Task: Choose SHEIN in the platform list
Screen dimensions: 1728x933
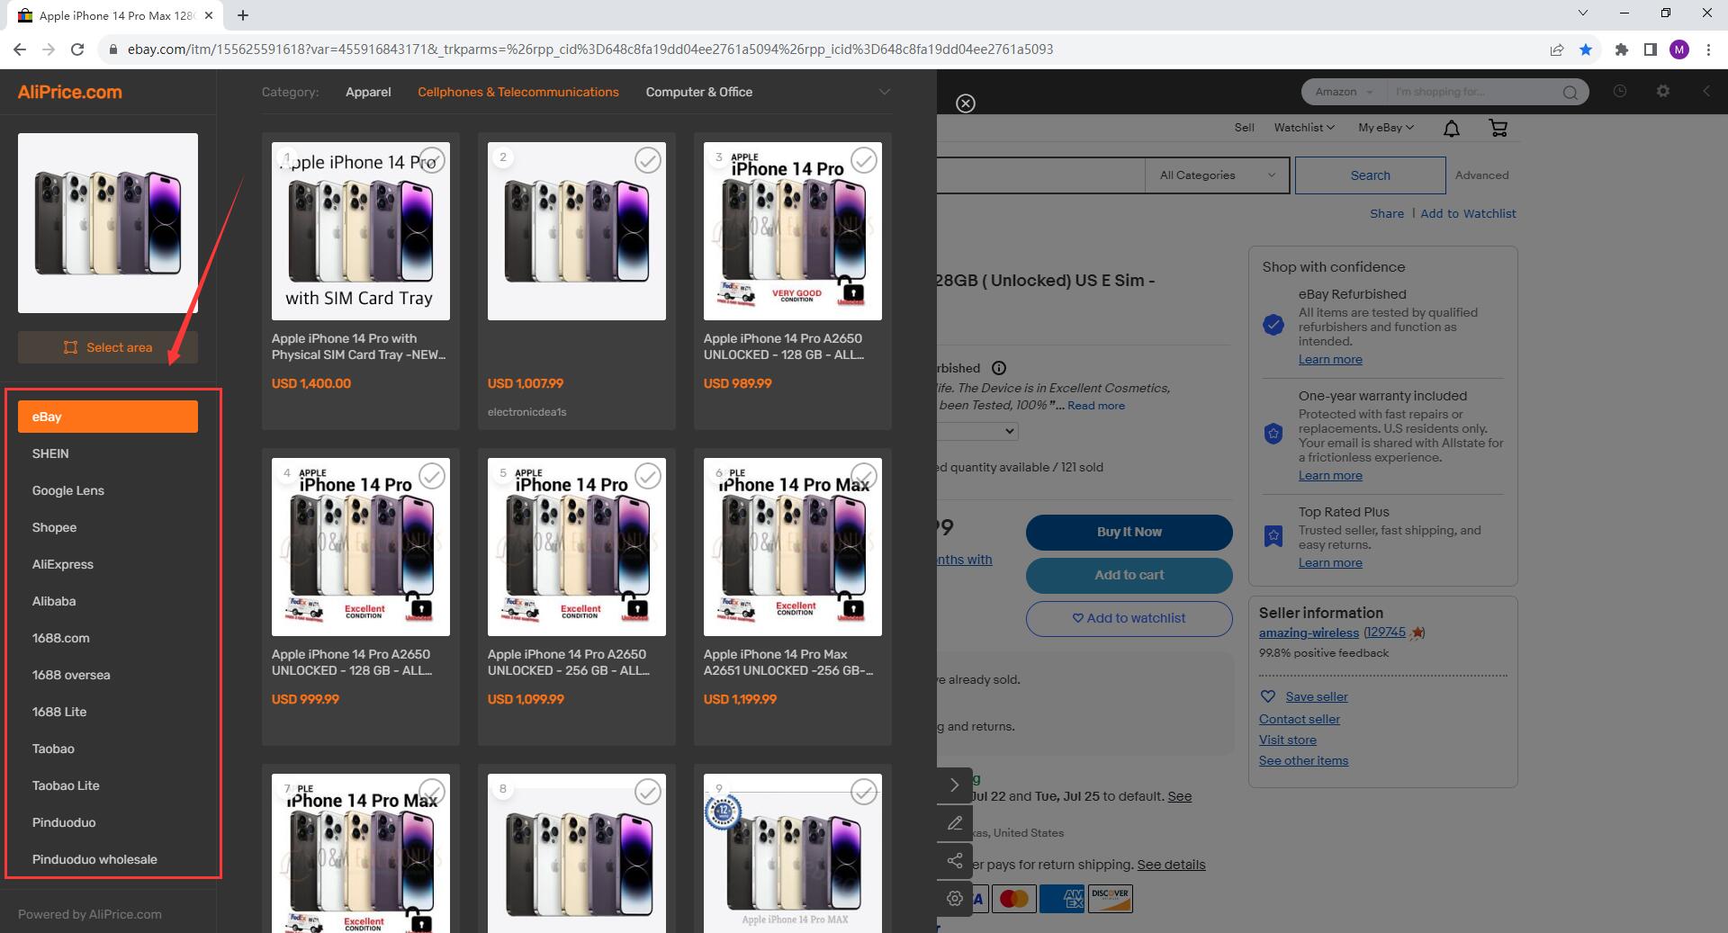Action: click(x=108, y=453)
